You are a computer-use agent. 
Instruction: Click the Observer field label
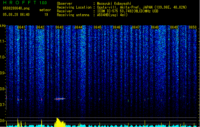[x=65, y=3]
